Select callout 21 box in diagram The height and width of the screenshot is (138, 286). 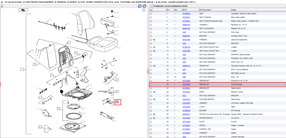point(118,92)
